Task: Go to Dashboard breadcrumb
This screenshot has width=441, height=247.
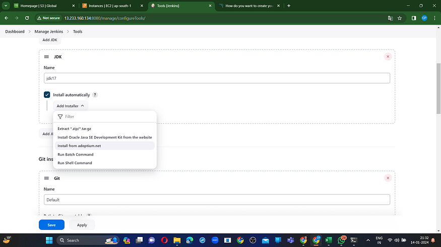Action: click(15, 32)
